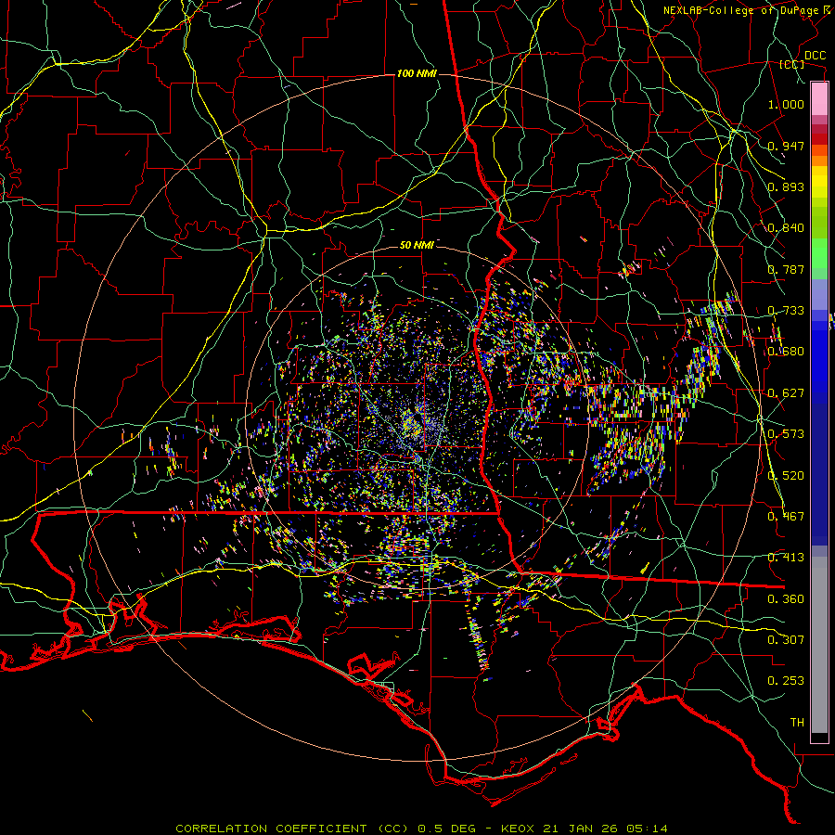Viewport: 835px width, 835px height.
Task: Pick the bright green color scale segment
Action: pos(819,252)
